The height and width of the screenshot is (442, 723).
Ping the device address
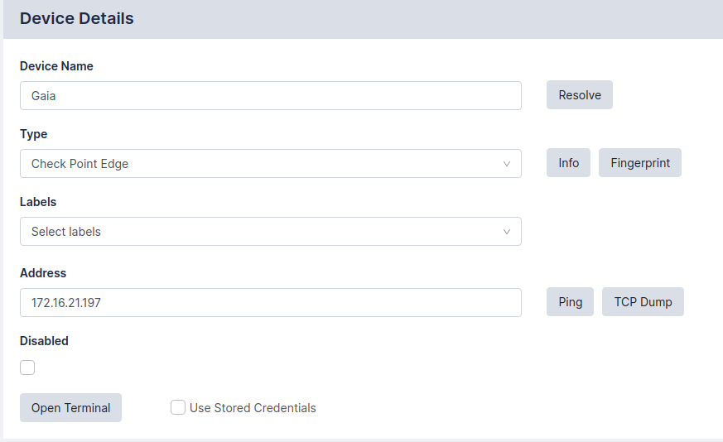[570, 302]
